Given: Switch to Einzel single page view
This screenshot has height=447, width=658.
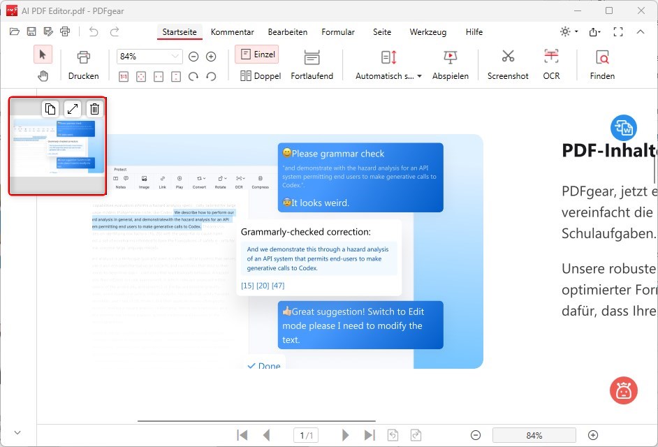Looking at the screenshot, I should [x=257, y=54].
